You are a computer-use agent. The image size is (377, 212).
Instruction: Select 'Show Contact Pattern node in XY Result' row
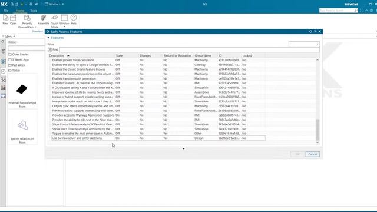[158, 124]
